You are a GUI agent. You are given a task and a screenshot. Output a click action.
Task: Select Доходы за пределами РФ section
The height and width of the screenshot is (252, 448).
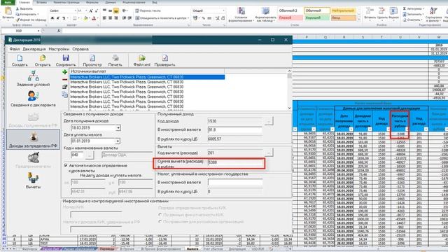pos(33,139)
